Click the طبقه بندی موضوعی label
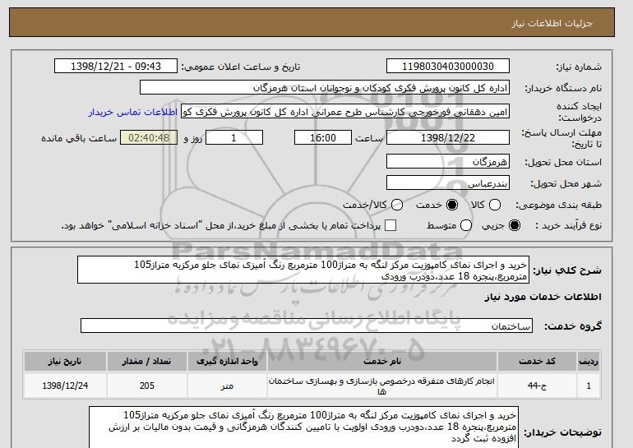 [558, 205]
